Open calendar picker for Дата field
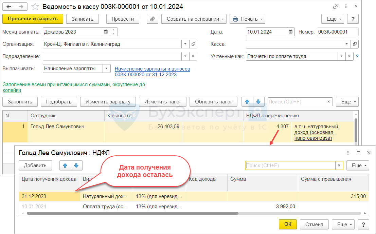 click(291, 32)
